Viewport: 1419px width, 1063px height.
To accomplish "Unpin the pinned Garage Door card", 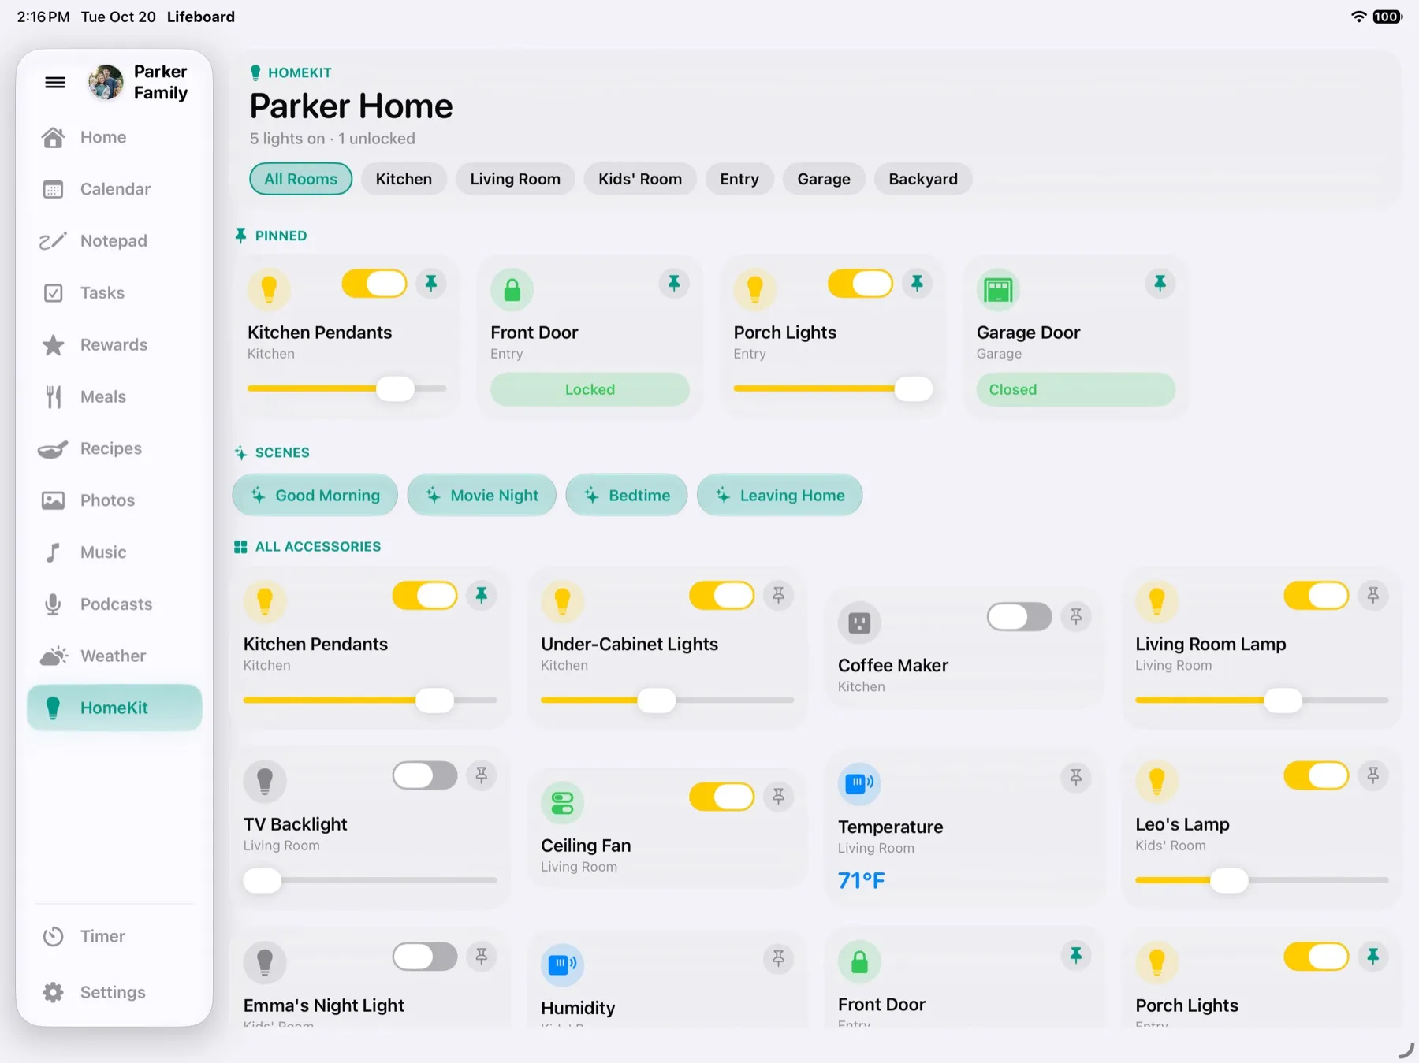I will pyautogui.click(x=1160, y=284).
